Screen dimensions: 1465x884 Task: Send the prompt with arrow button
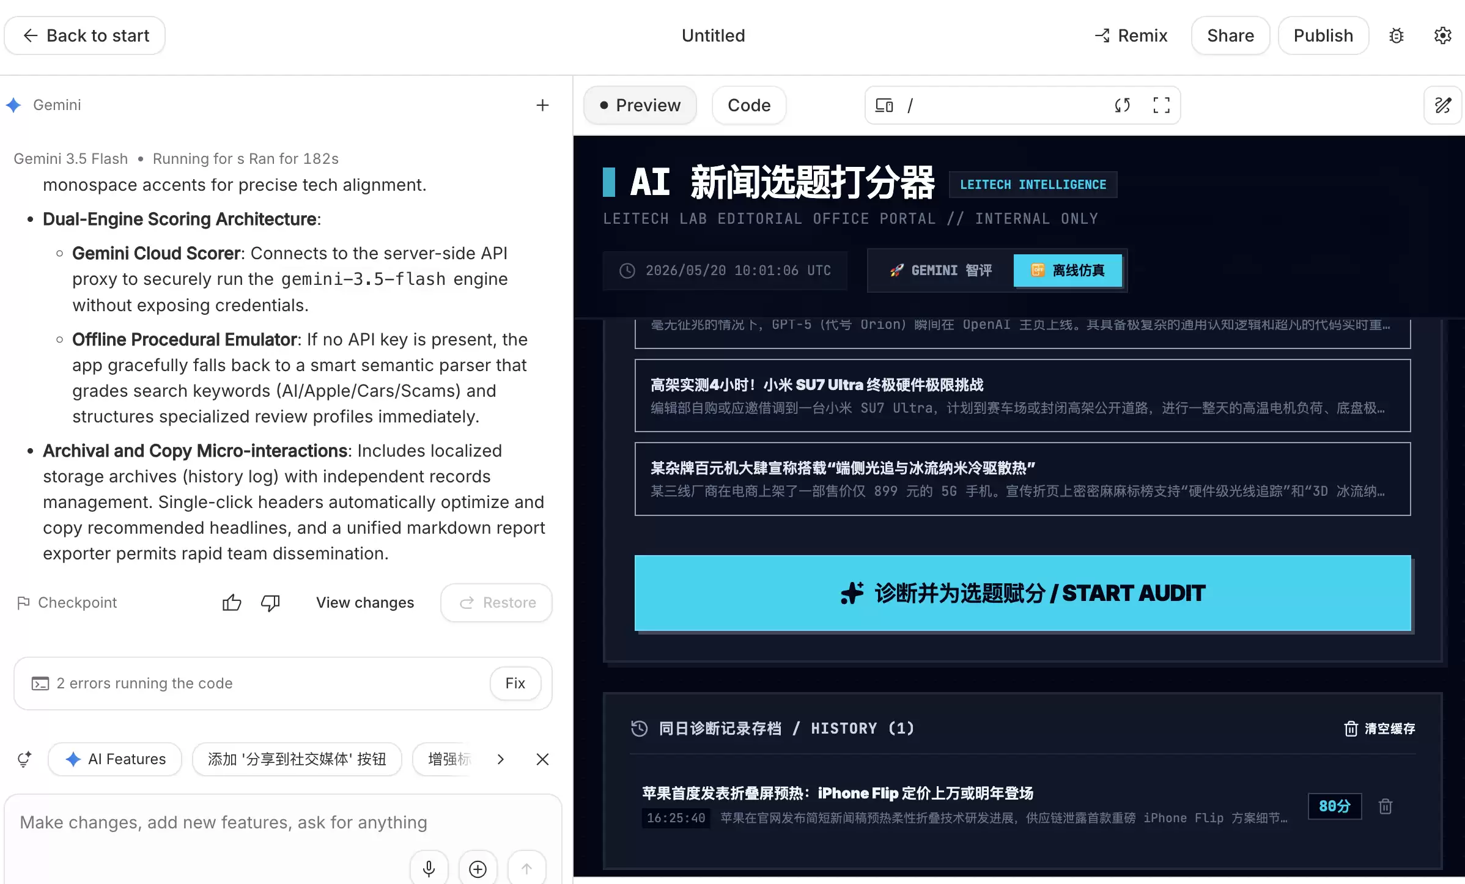point(527,869)
